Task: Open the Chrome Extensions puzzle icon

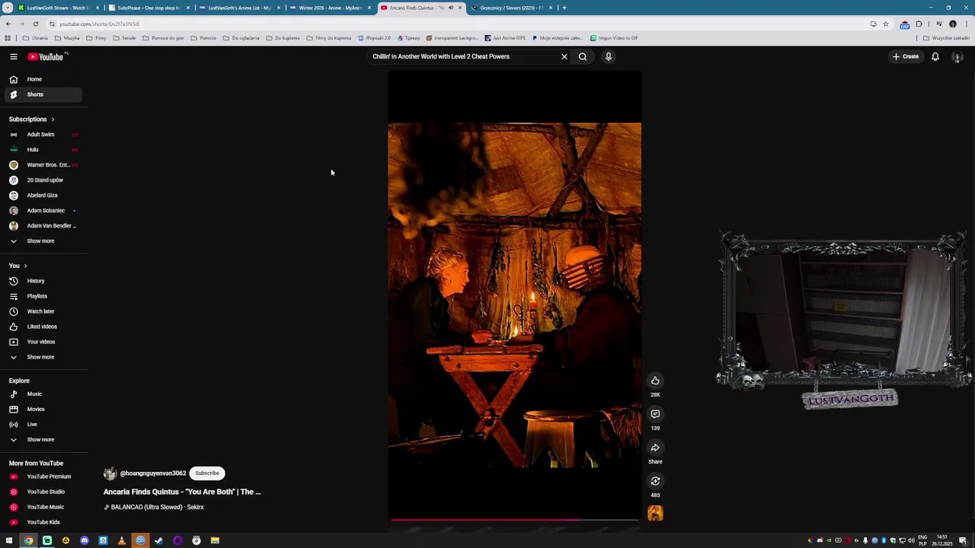Action: tap(919, 24)
